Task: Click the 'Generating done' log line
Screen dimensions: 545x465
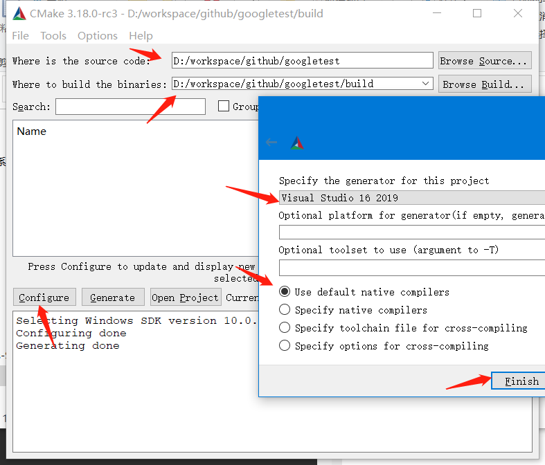Action: tap(68, 345)
